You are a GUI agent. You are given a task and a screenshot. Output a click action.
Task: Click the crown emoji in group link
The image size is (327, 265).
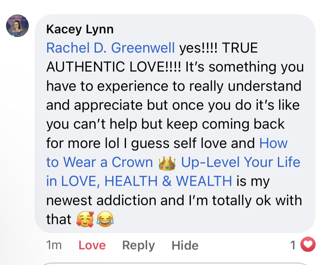(x=167, y=163)
